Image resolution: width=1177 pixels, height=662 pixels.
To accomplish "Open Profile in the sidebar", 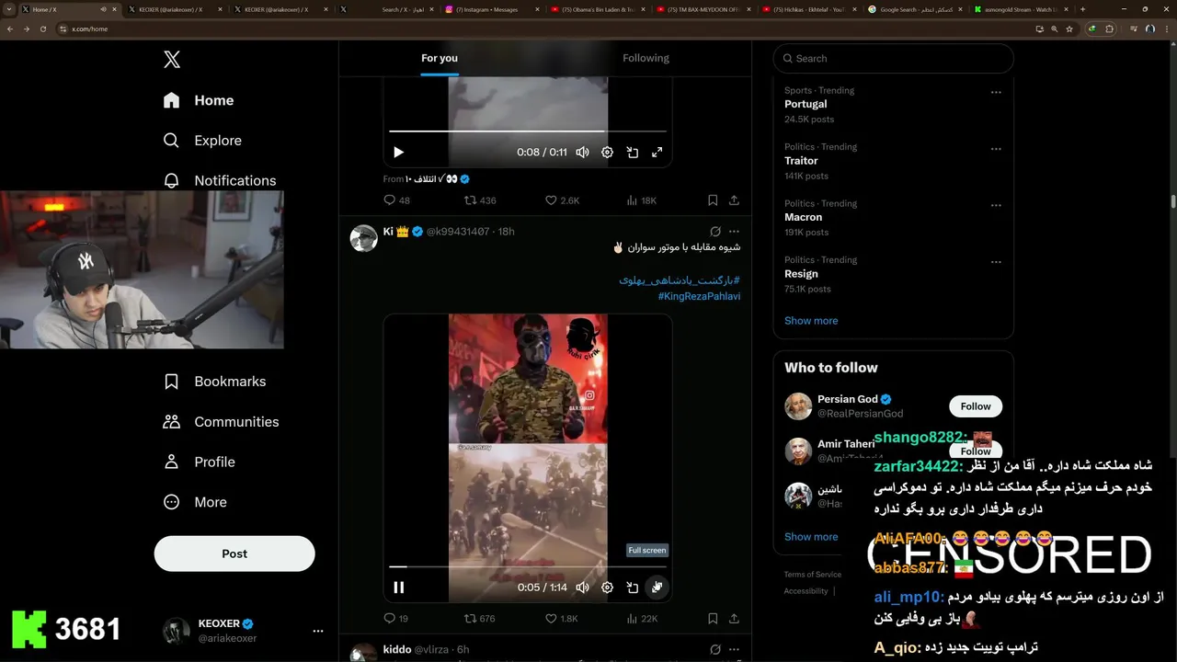I will pyautogui.click(x=199, y=462).
